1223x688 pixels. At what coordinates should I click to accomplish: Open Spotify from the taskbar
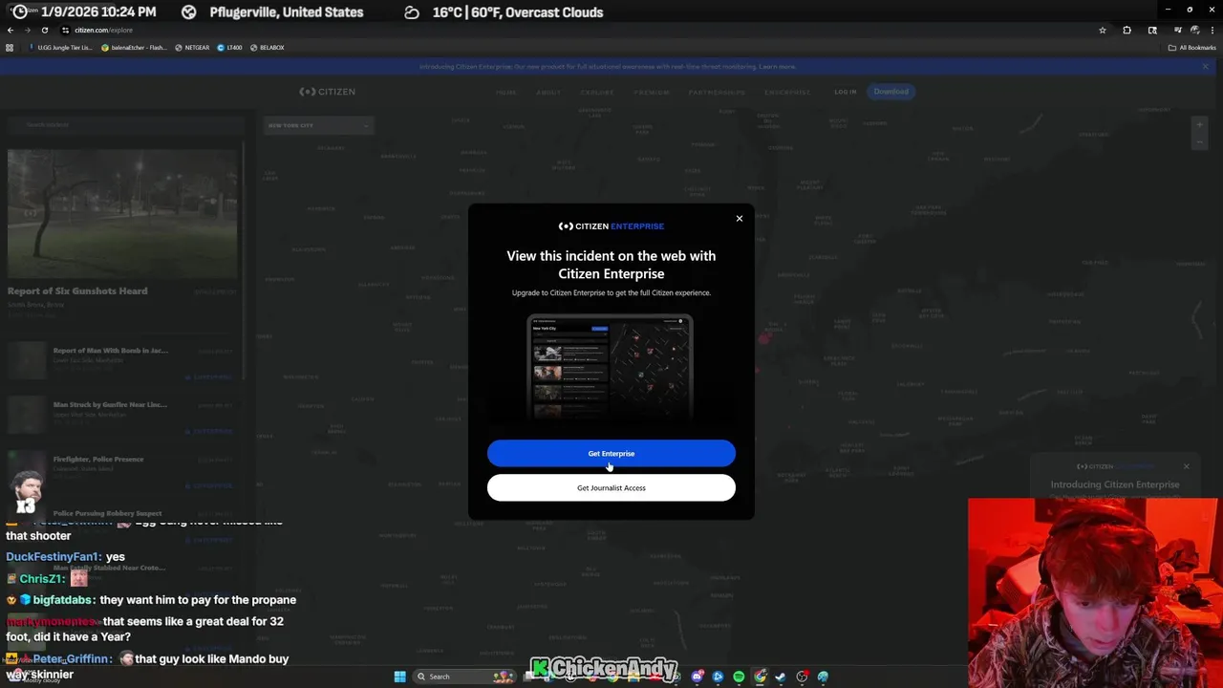click(x=739, y=677)
